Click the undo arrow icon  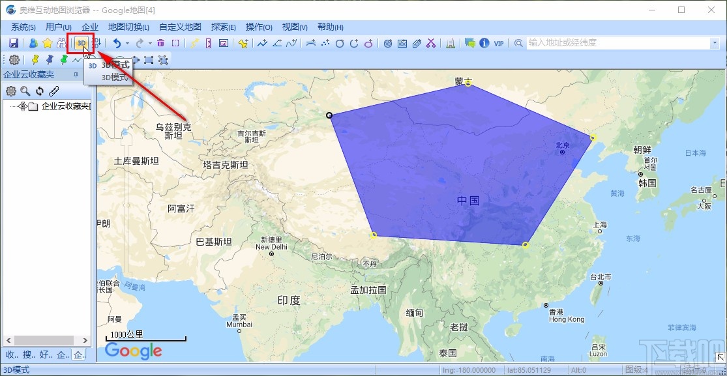[117, 43]
